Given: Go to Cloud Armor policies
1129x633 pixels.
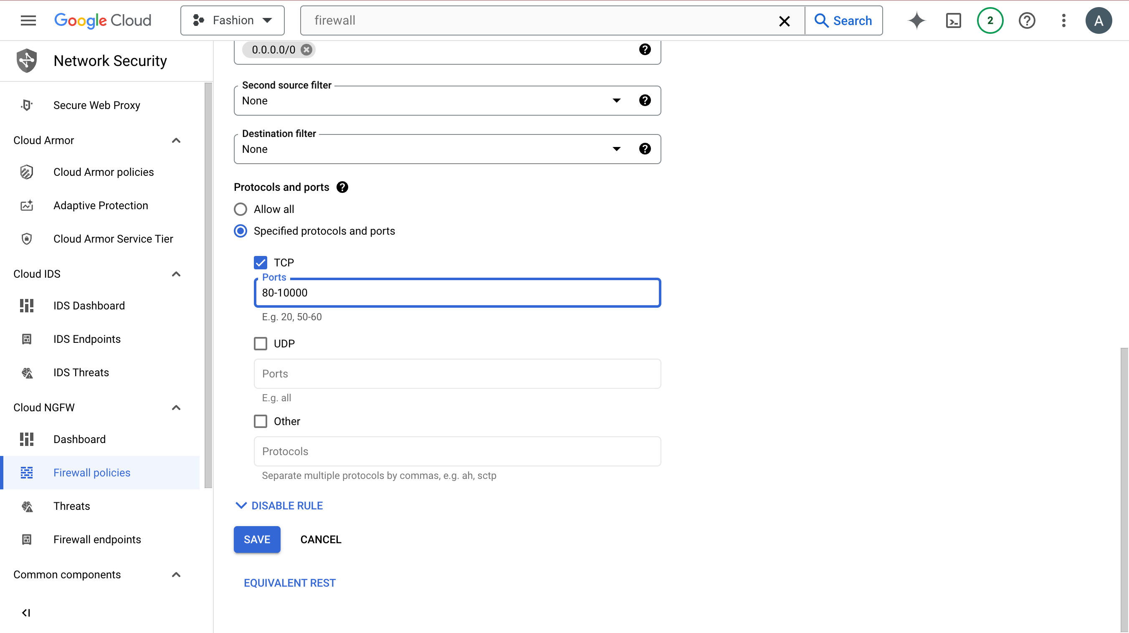Looking at the screenshot, I should click(x=104, y=172).
